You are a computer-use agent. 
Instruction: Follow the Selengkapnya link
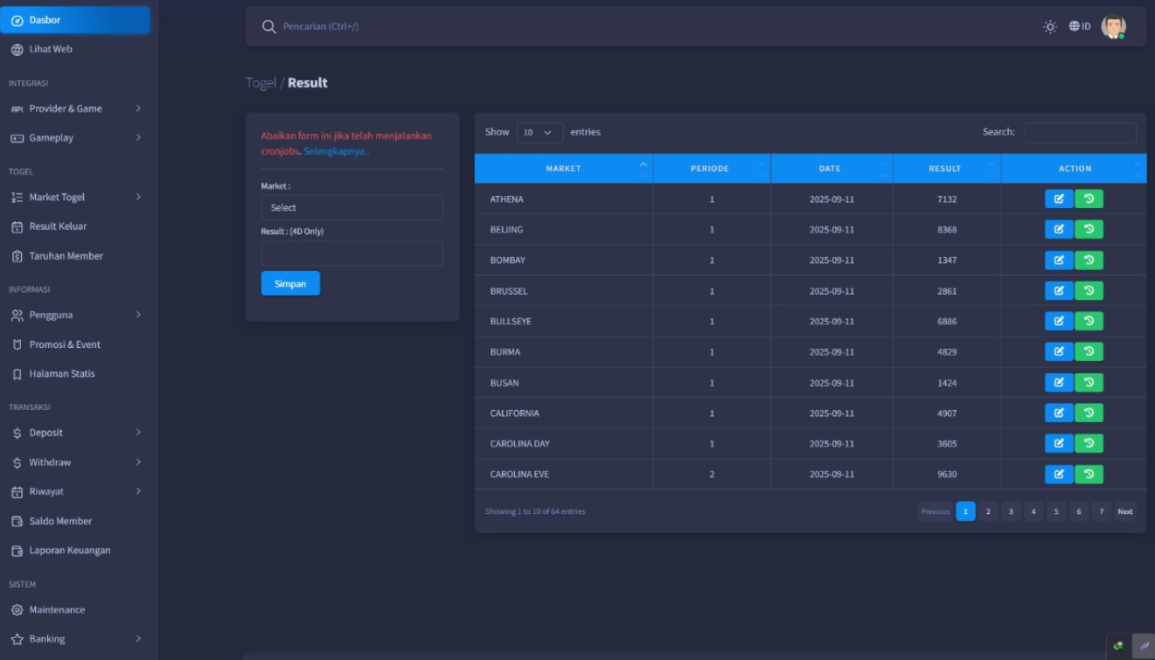[x=336, y=151]
